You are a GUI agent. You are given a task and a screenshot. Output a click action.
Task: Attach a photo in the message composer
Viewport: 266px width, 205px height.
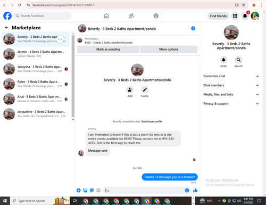[x=85, y=191]
